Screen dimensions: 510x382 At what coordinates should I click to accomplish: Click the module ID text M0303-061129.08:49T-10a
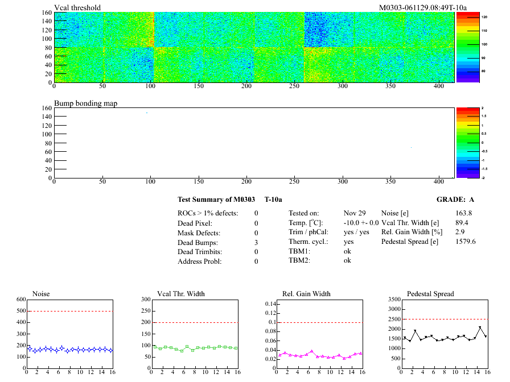coord(423,8)
